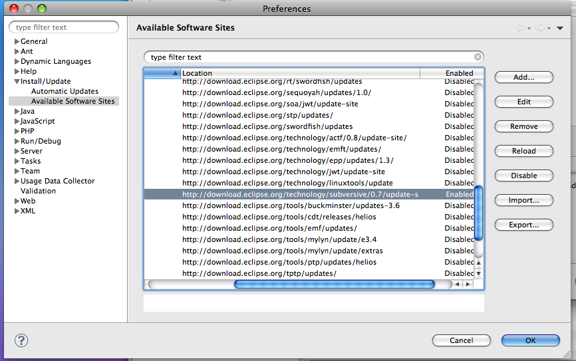Expand the Run/Debug preferences node

(x=17, y=141)
